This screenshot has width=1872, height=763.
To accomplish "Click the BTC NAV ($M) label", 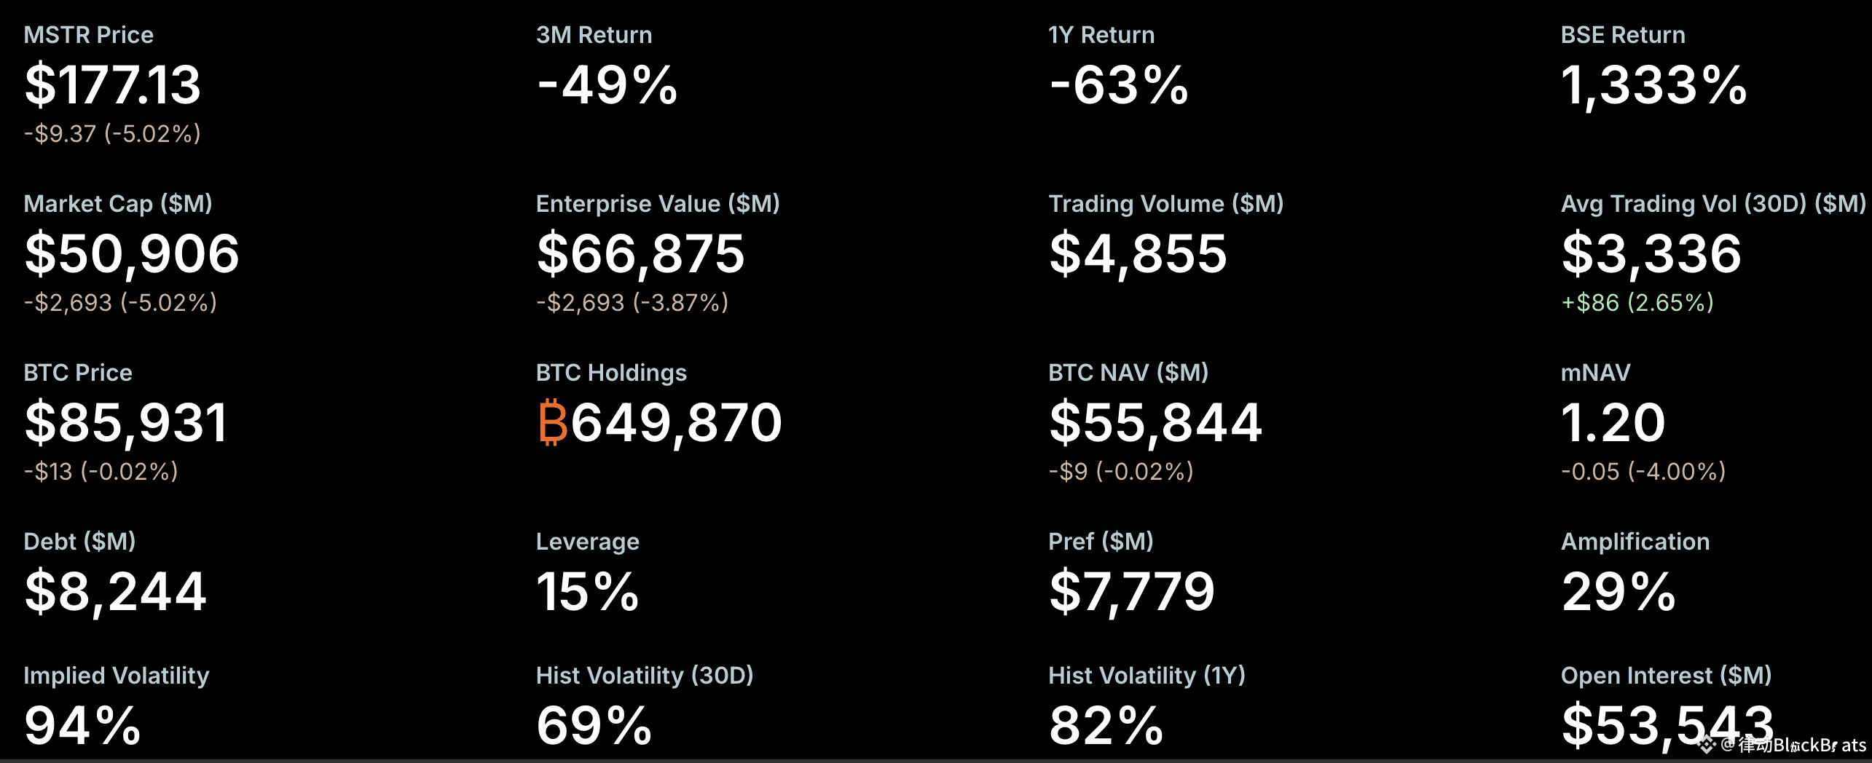I will click(1128, 373).
